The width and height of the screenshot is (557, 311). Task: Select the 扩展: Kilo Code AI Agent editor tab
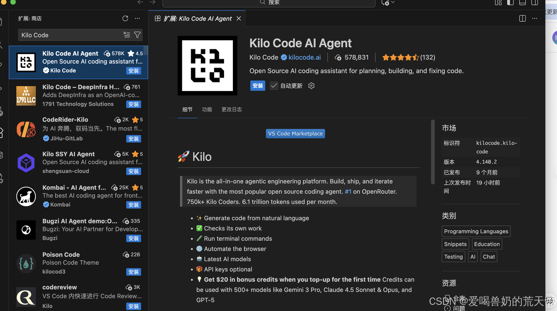click(x=198, y=18)
